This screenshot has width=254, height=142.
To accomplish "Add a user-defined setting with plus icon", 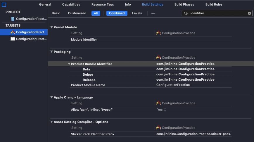I will coord(153,14).
